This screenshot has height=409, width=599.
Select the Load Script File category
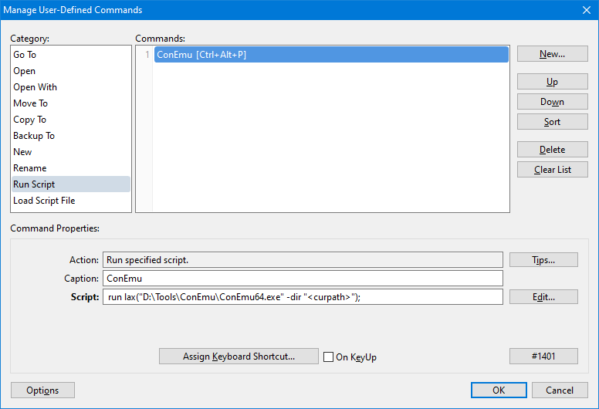[44, 201]
